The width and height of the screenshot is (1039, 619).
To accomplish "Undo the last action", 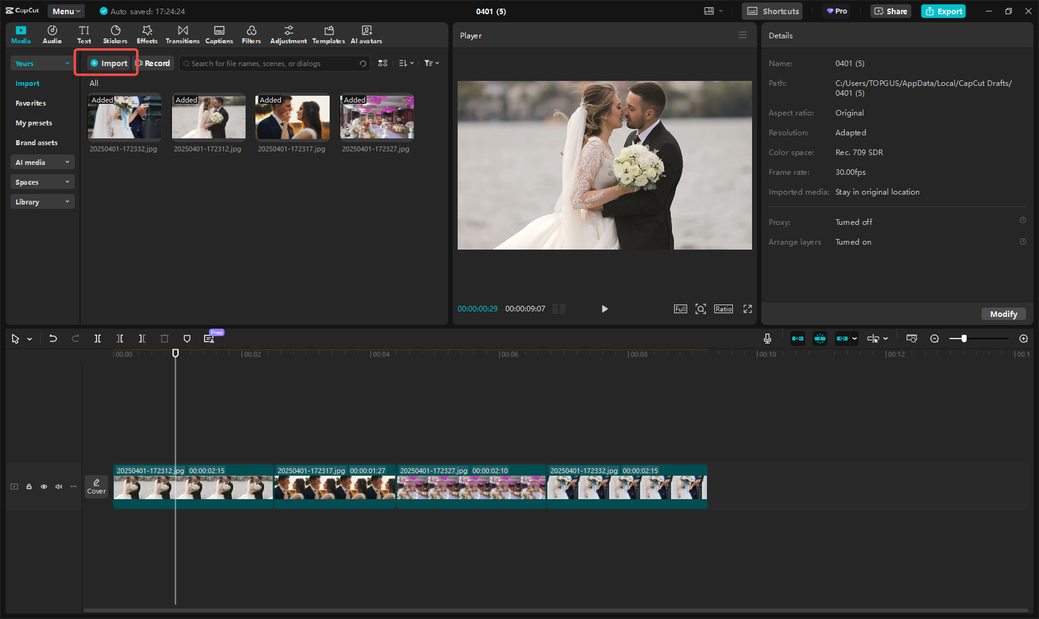I will tap(53, 338).
